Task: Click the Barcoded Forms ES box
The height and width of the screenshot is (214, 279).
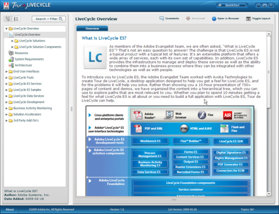Action: pyautogui.click(x=191, y=172)
